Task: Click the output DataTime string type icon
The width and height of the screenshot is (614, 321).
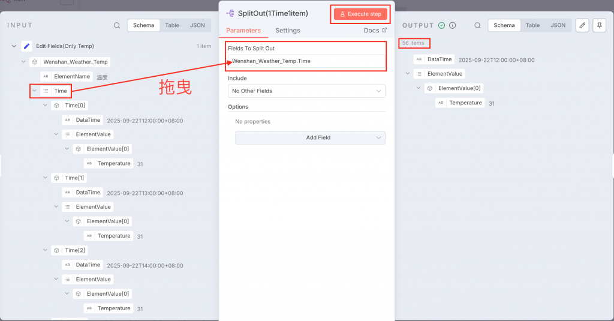Action: 419,59
